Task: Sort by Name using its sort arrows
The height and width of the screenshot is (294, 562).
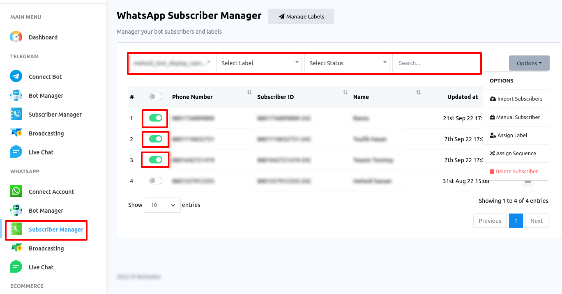Action: [418, 93]
